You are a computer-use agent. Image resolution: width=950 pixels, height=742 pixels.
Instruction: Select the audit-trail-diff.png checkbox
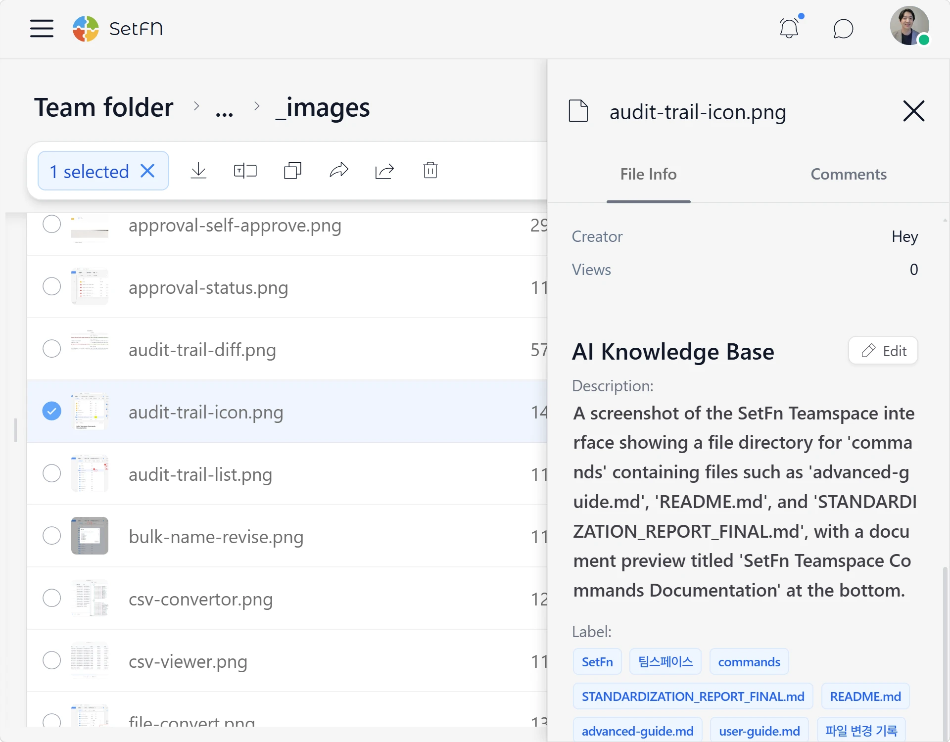pyautogui.click(x=51, y=349)
